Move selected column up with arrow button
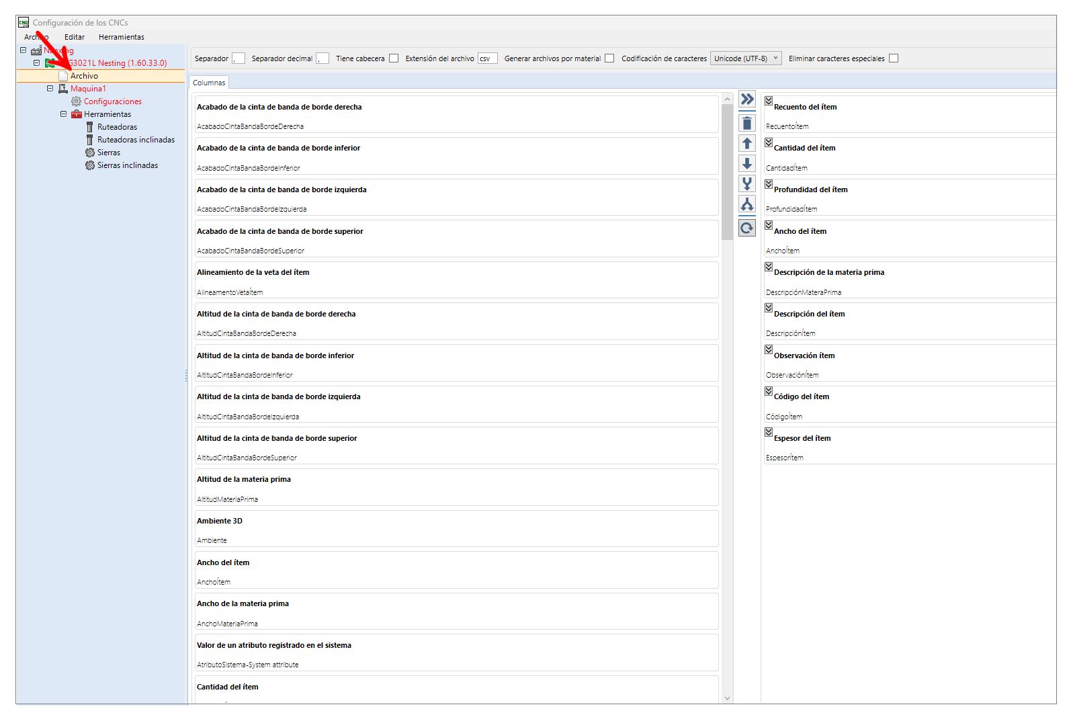 tap(747, 143)
